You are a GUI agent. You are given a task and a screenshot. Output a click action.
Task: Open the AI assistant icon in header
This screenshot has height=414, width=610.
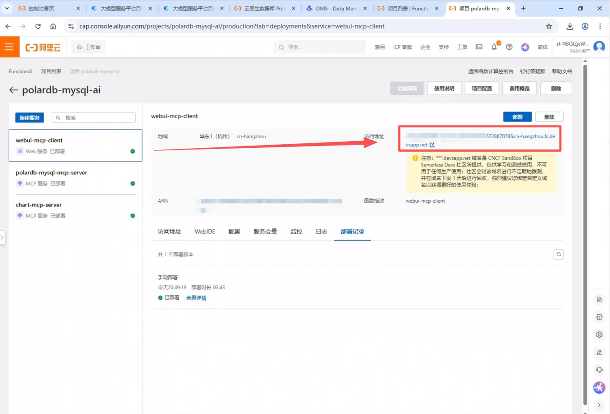525,47
